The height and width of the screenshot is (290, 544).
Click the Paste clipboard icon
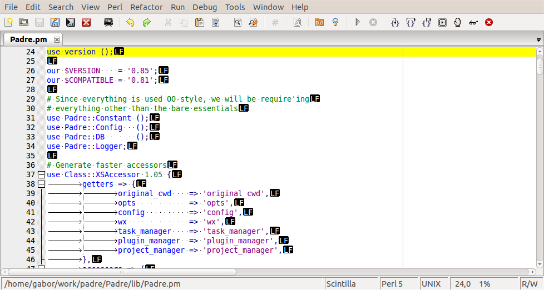click(200, 23)
